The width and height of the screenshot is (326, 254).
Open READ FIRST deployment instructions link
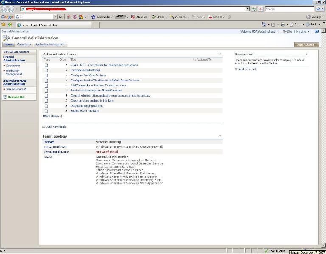click(x=104, y=65)
